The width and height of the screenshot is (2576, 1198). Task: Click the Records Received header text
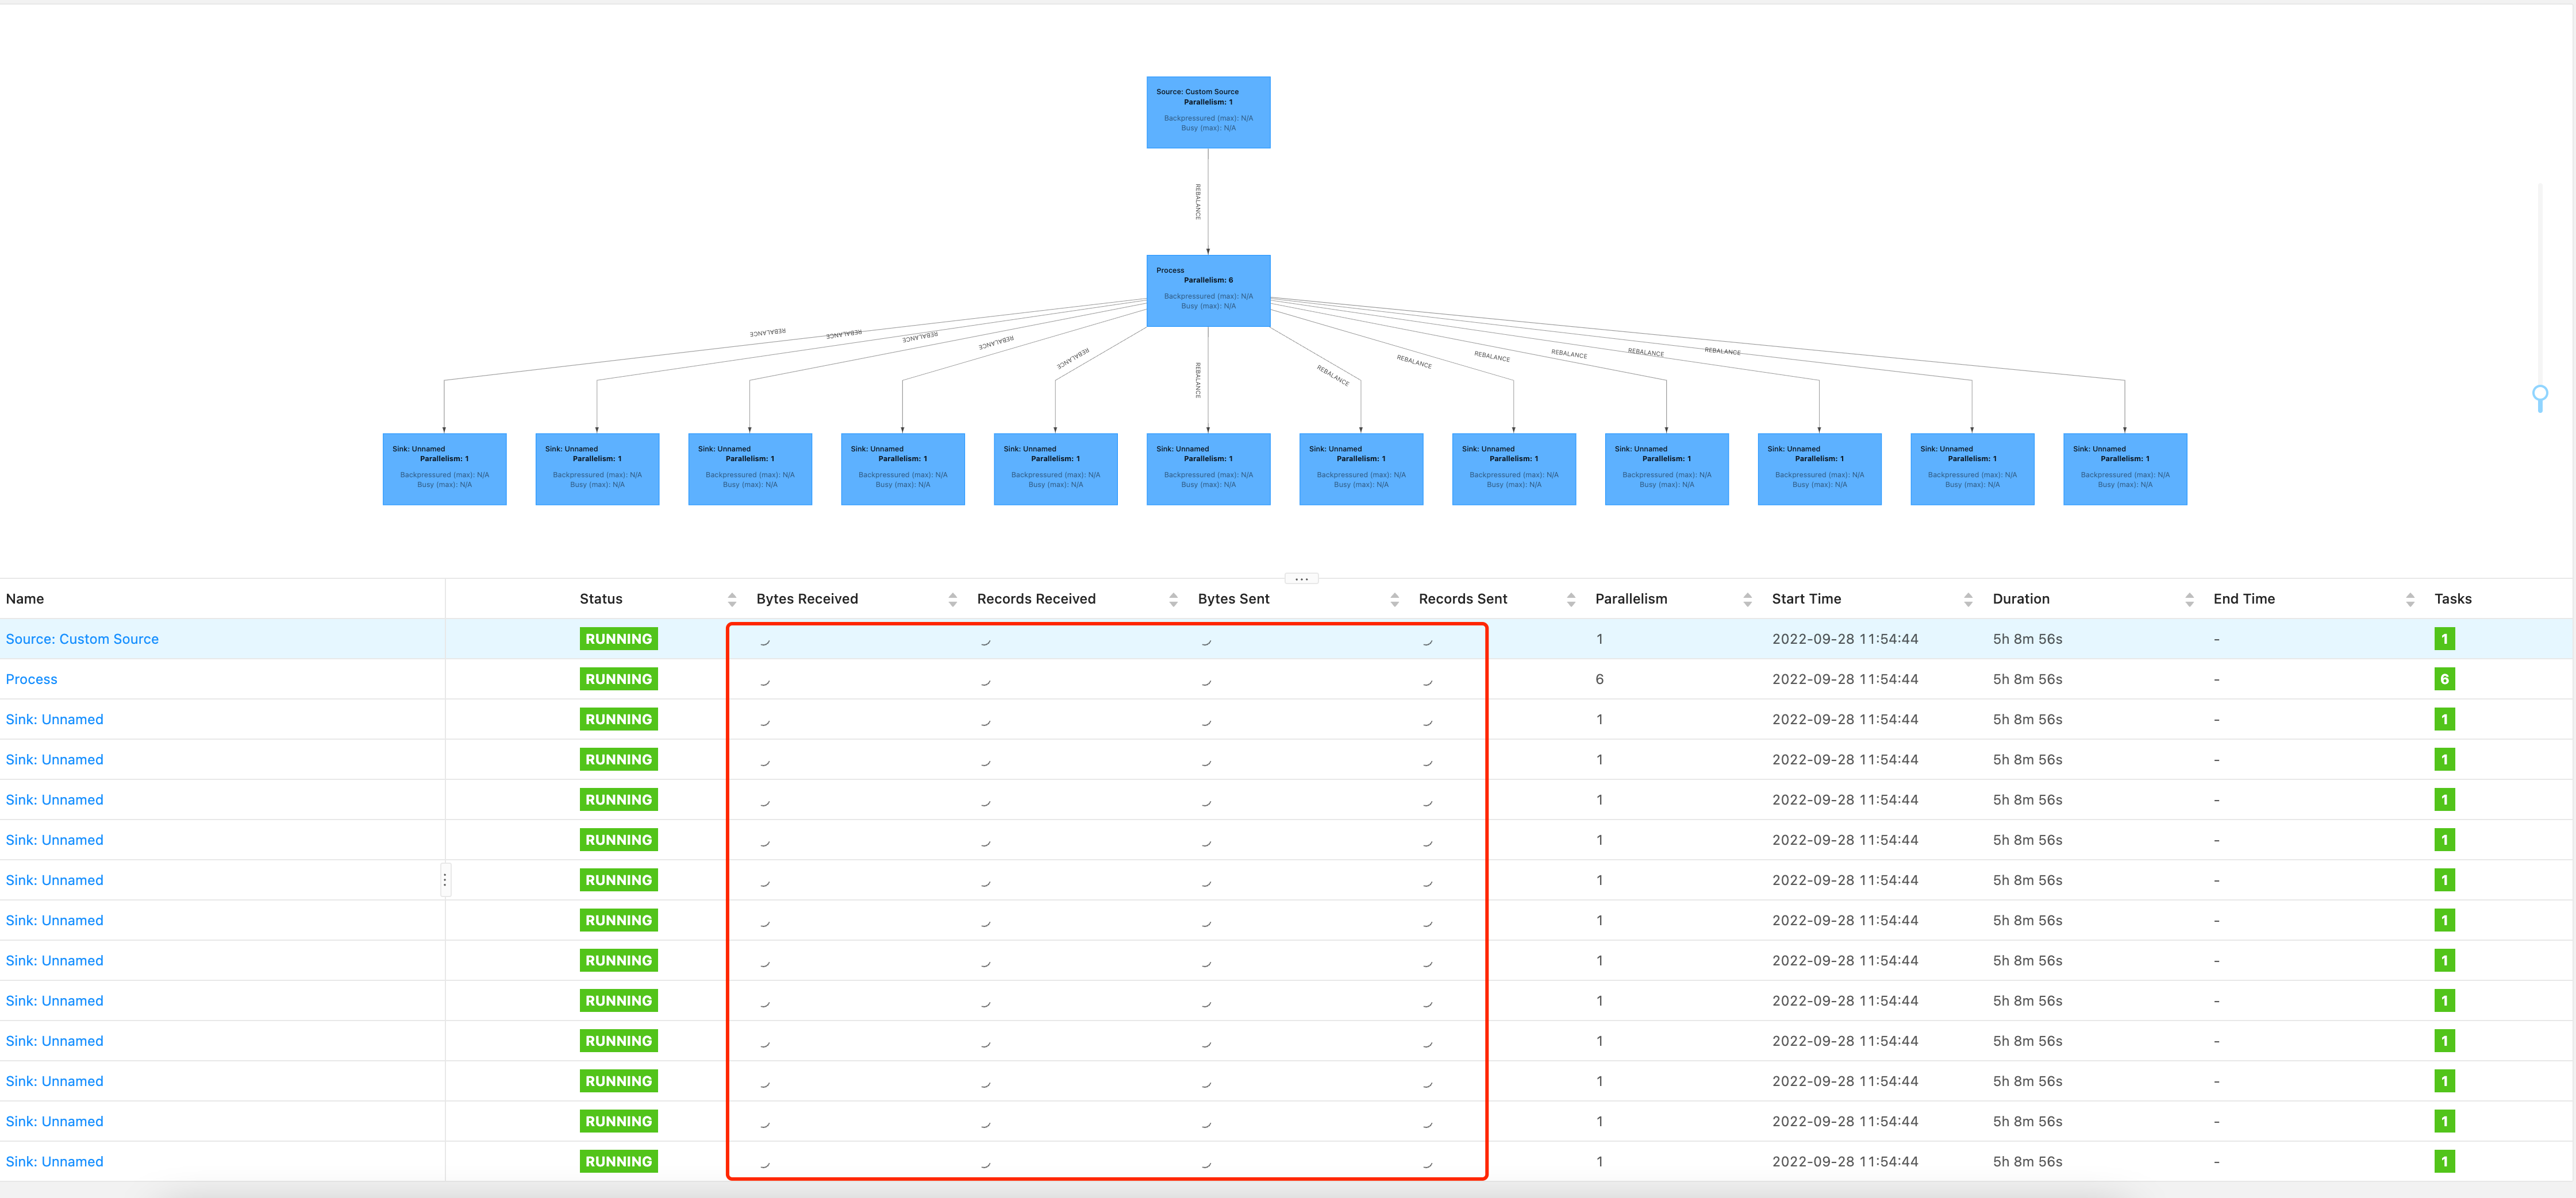tap(1036, 600)
